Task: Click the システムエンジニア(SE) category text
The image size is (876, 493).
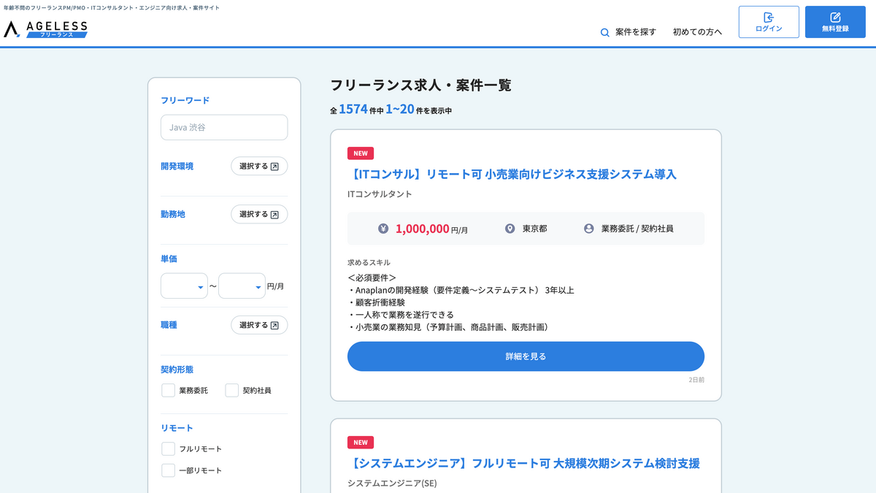Action: pos(392,484)
